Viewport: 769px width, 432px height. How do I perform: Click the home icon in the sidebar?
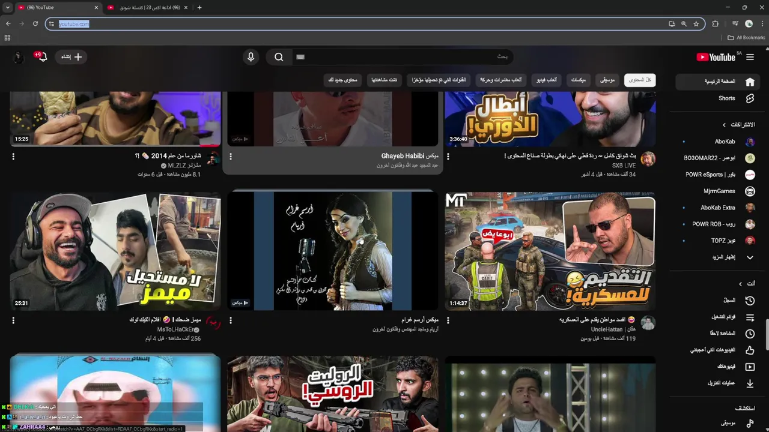coord(750,82)
